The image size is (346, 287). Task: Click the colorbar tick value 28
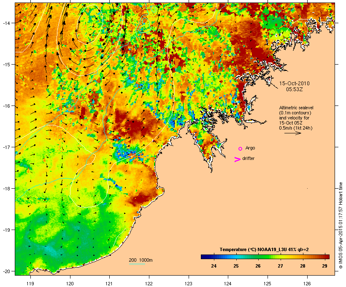point(303,266)
